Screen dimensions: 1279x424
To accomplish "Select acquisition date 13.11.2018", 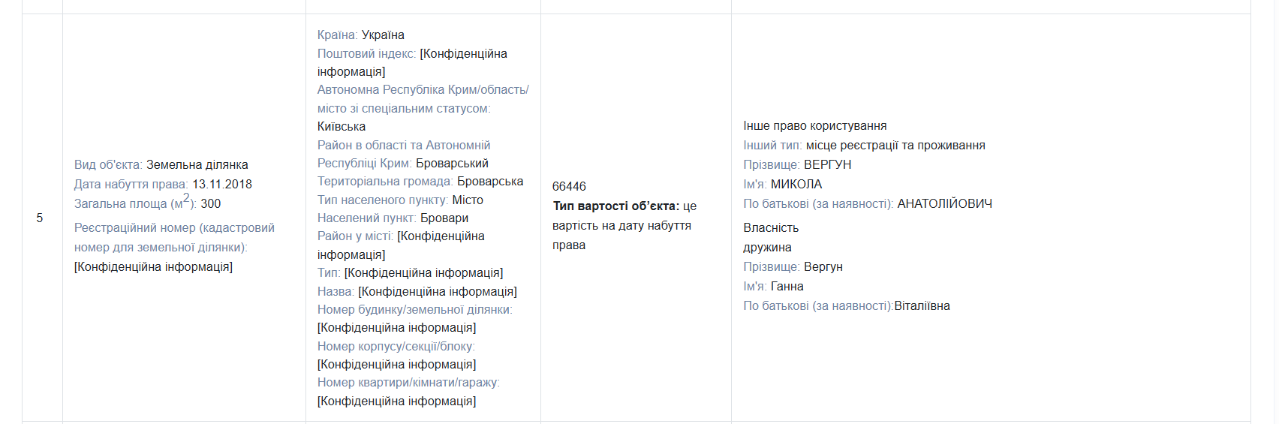I will tap(222, 184).
